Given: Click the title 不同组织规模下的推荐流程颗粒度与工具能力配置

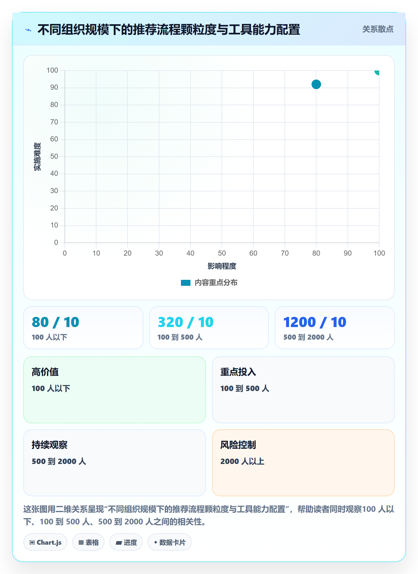Looking at the screenshot, I should pos(169,30).
